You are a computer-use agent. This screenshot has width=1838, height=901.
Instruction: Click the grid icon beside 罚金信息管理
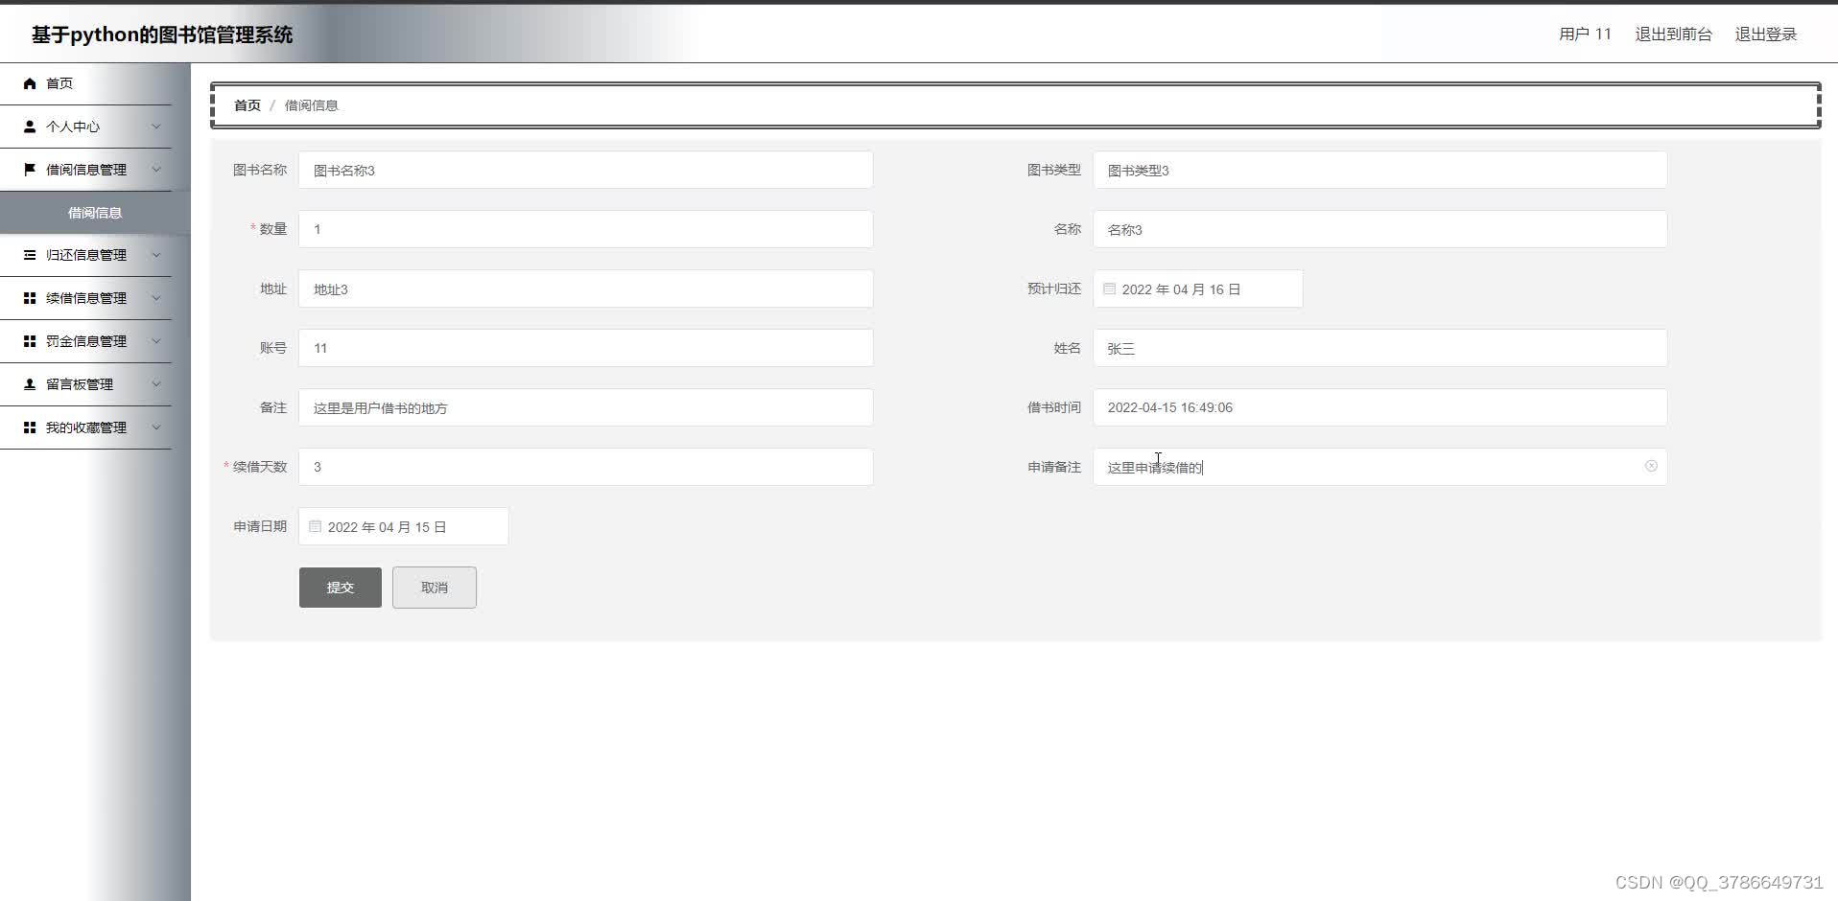click(30, 341)
